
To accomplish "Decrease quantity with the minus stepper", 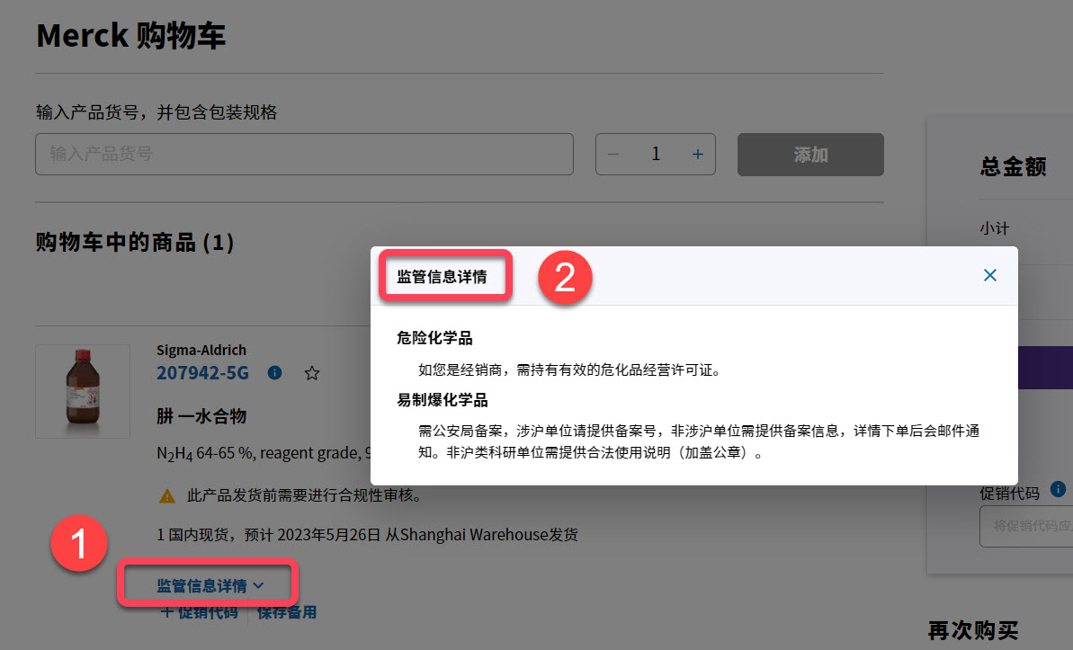I will [x=613, y=154].
